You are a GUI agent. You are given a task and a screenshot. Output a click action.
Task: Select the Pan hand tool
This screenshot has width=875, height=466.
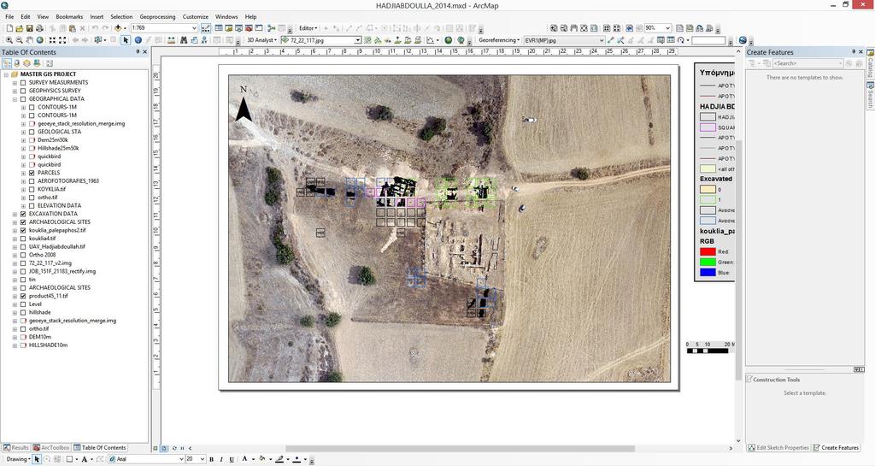point(29,40)
